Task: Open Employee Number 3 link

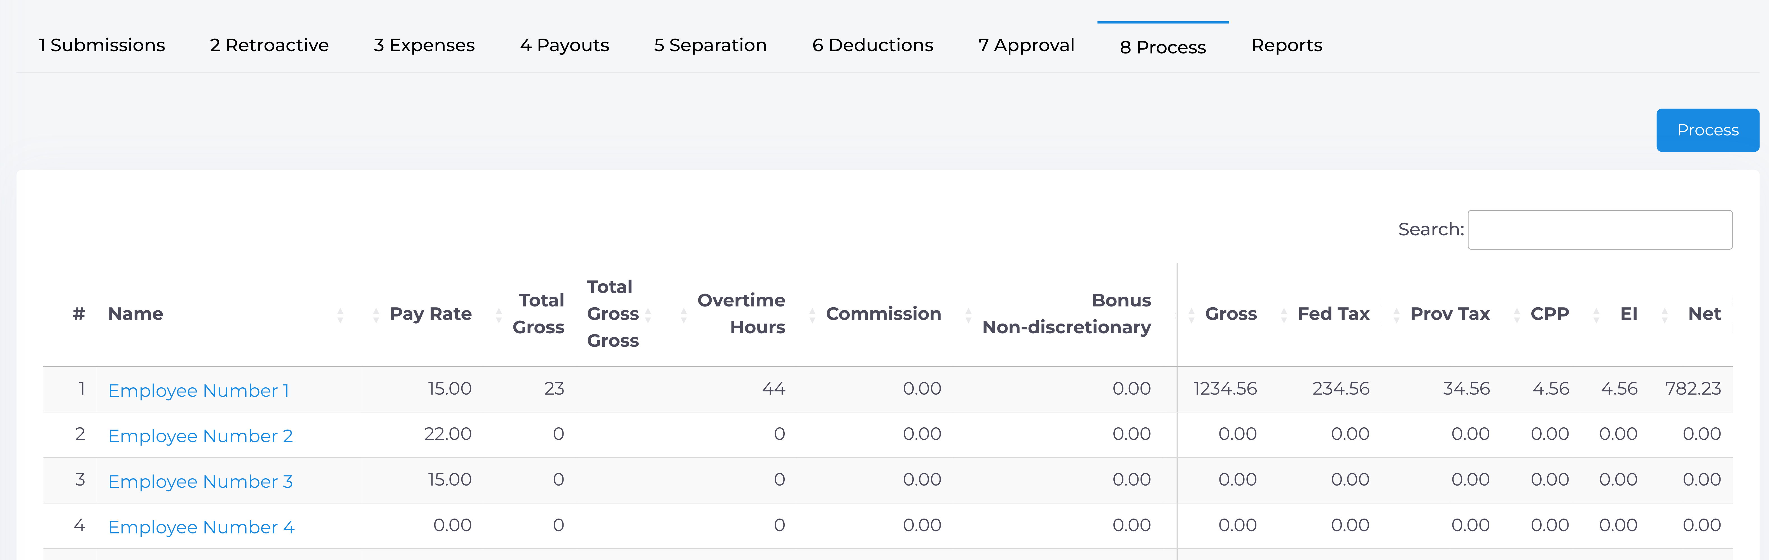Action: 200,482
